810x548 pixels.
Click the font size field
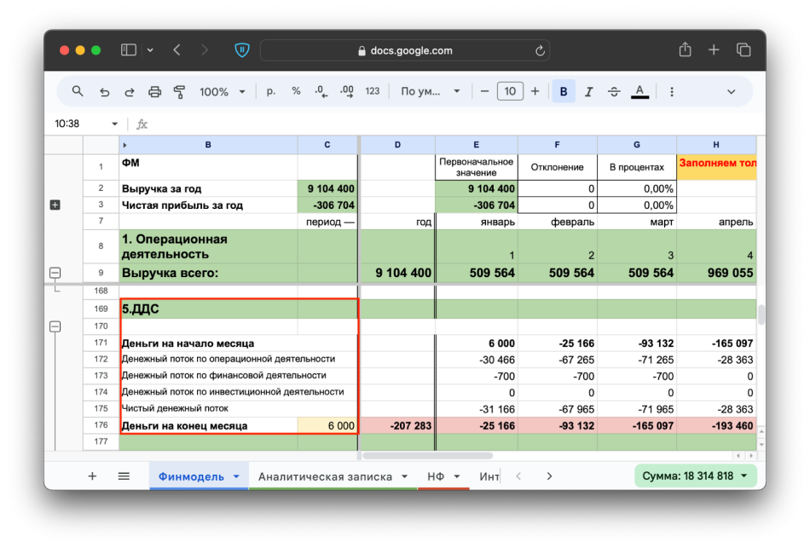[510, 91]
